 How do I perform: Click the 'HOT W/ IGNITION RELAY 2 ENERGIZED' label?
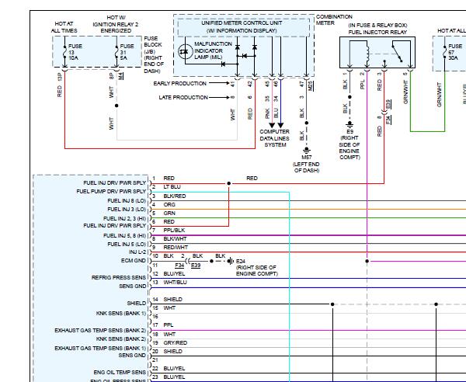(116, 24)
